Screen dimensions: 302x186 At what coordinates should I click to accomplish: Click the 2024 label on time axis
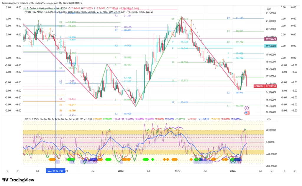(x=120, y=171)
